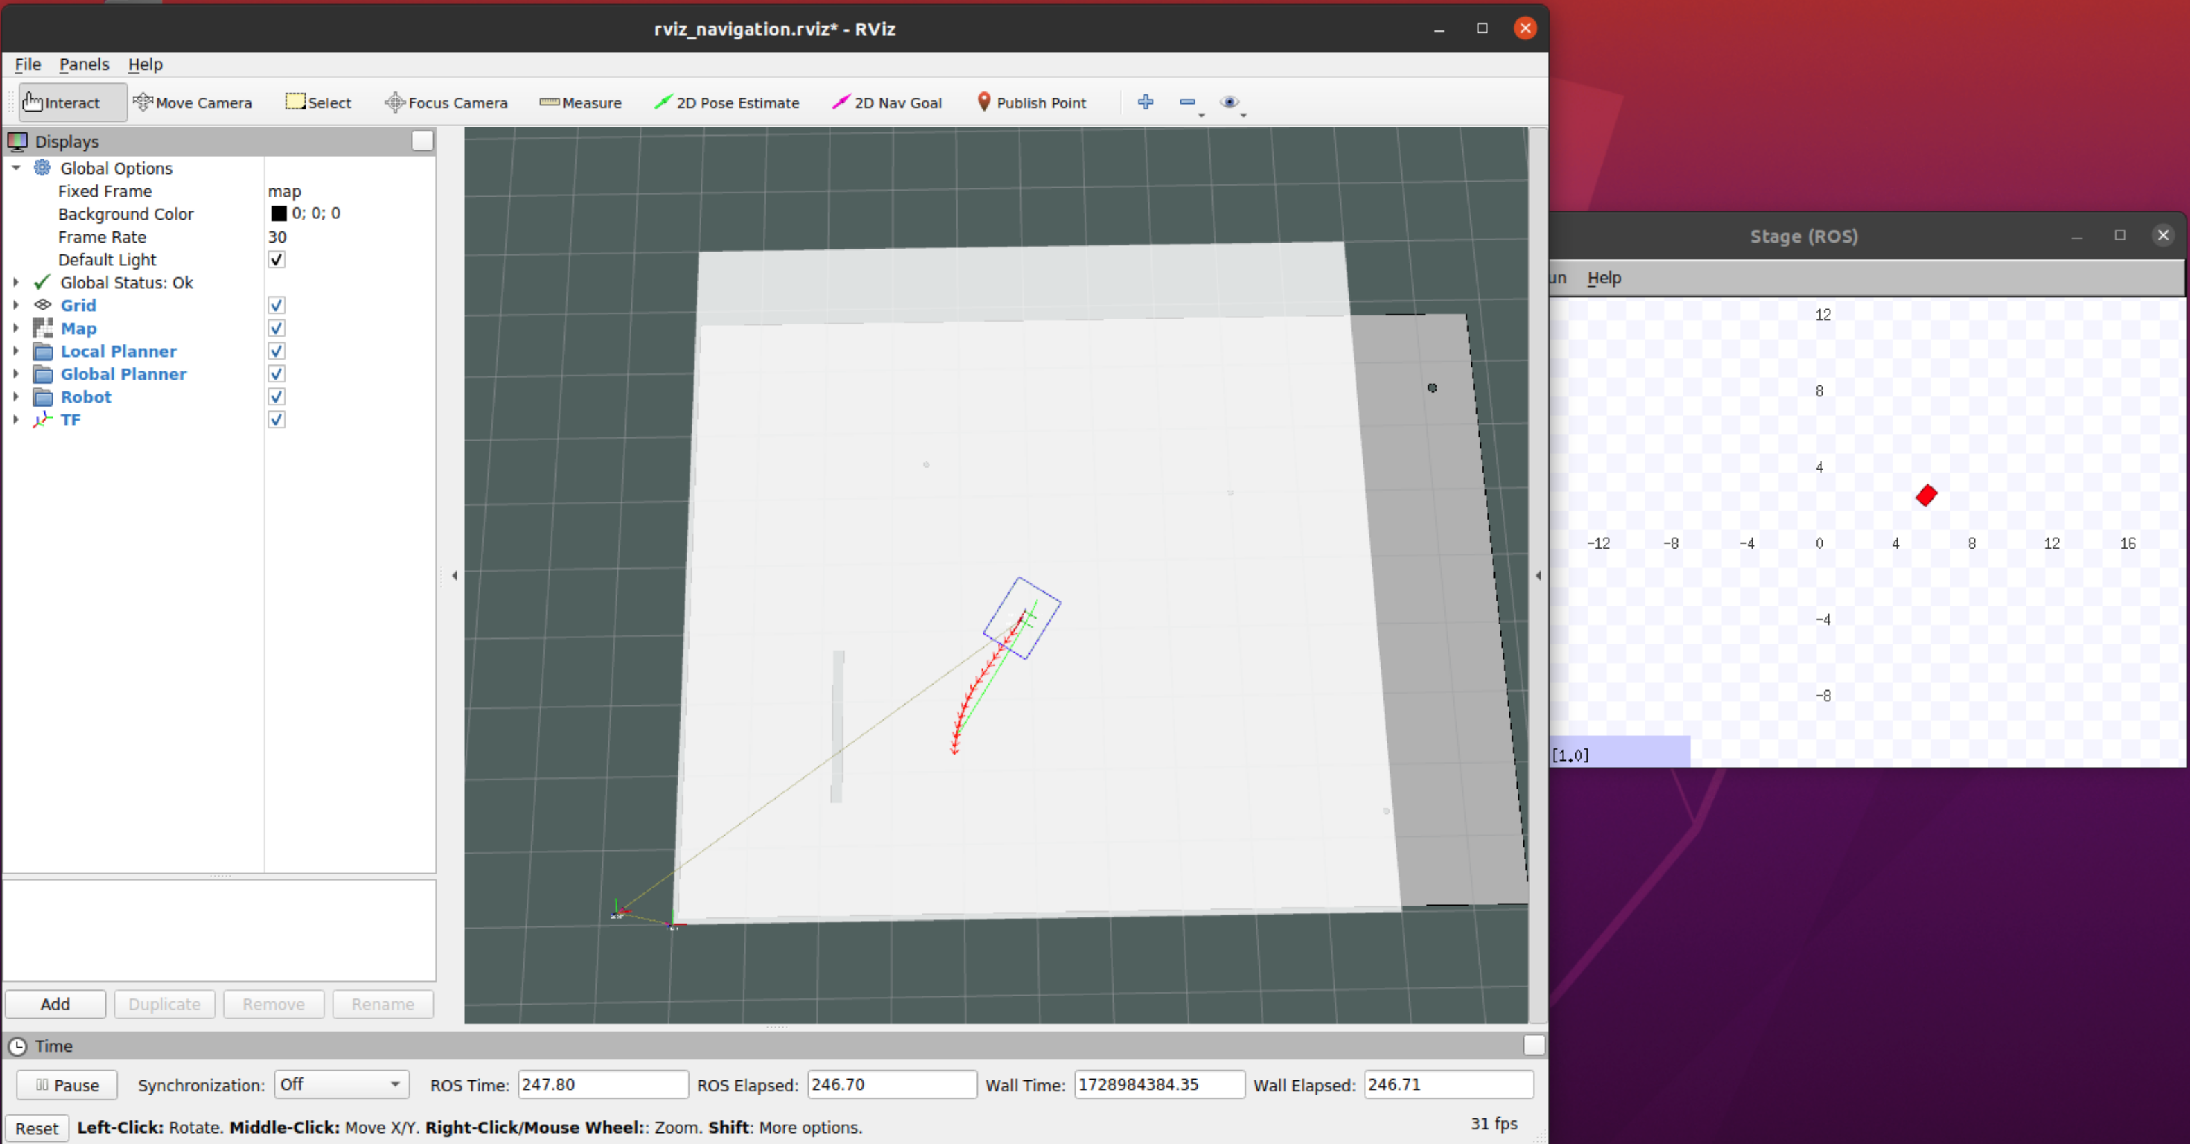Close the Time panel with its corner button
The image size is (2190, 1144).
[x=1534, y=1046]
